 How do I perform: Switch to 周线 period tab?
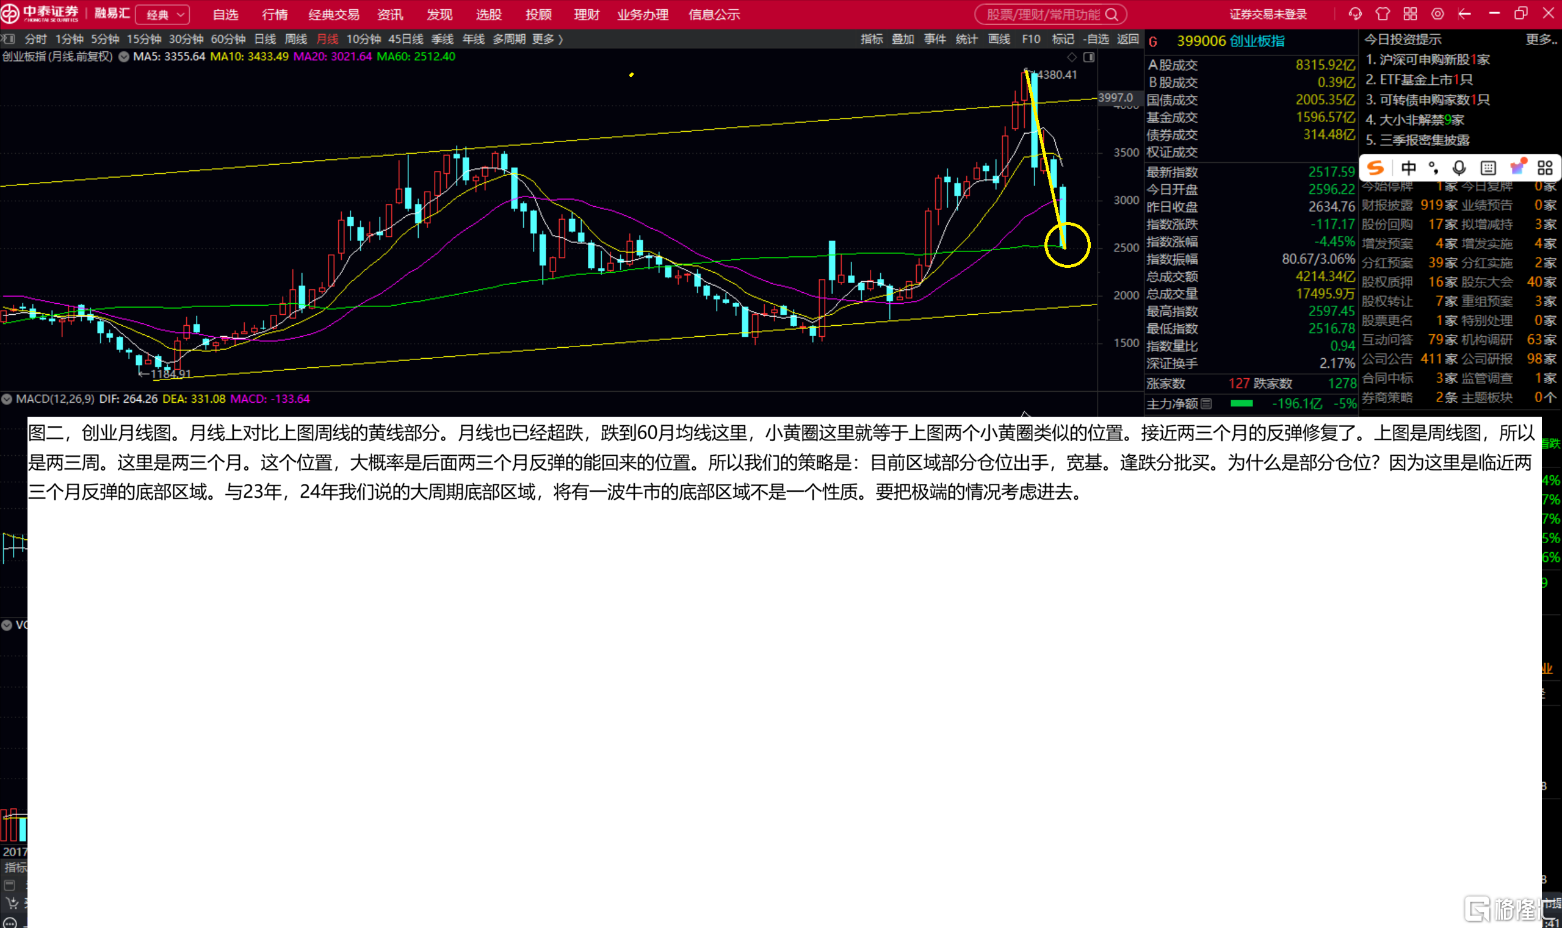(296, 39)
